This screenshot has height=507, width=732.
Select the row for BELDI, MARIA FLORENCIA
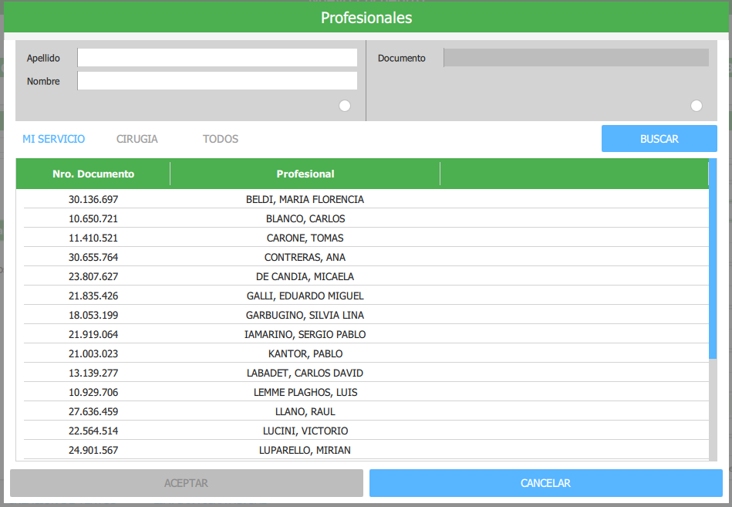305,199
